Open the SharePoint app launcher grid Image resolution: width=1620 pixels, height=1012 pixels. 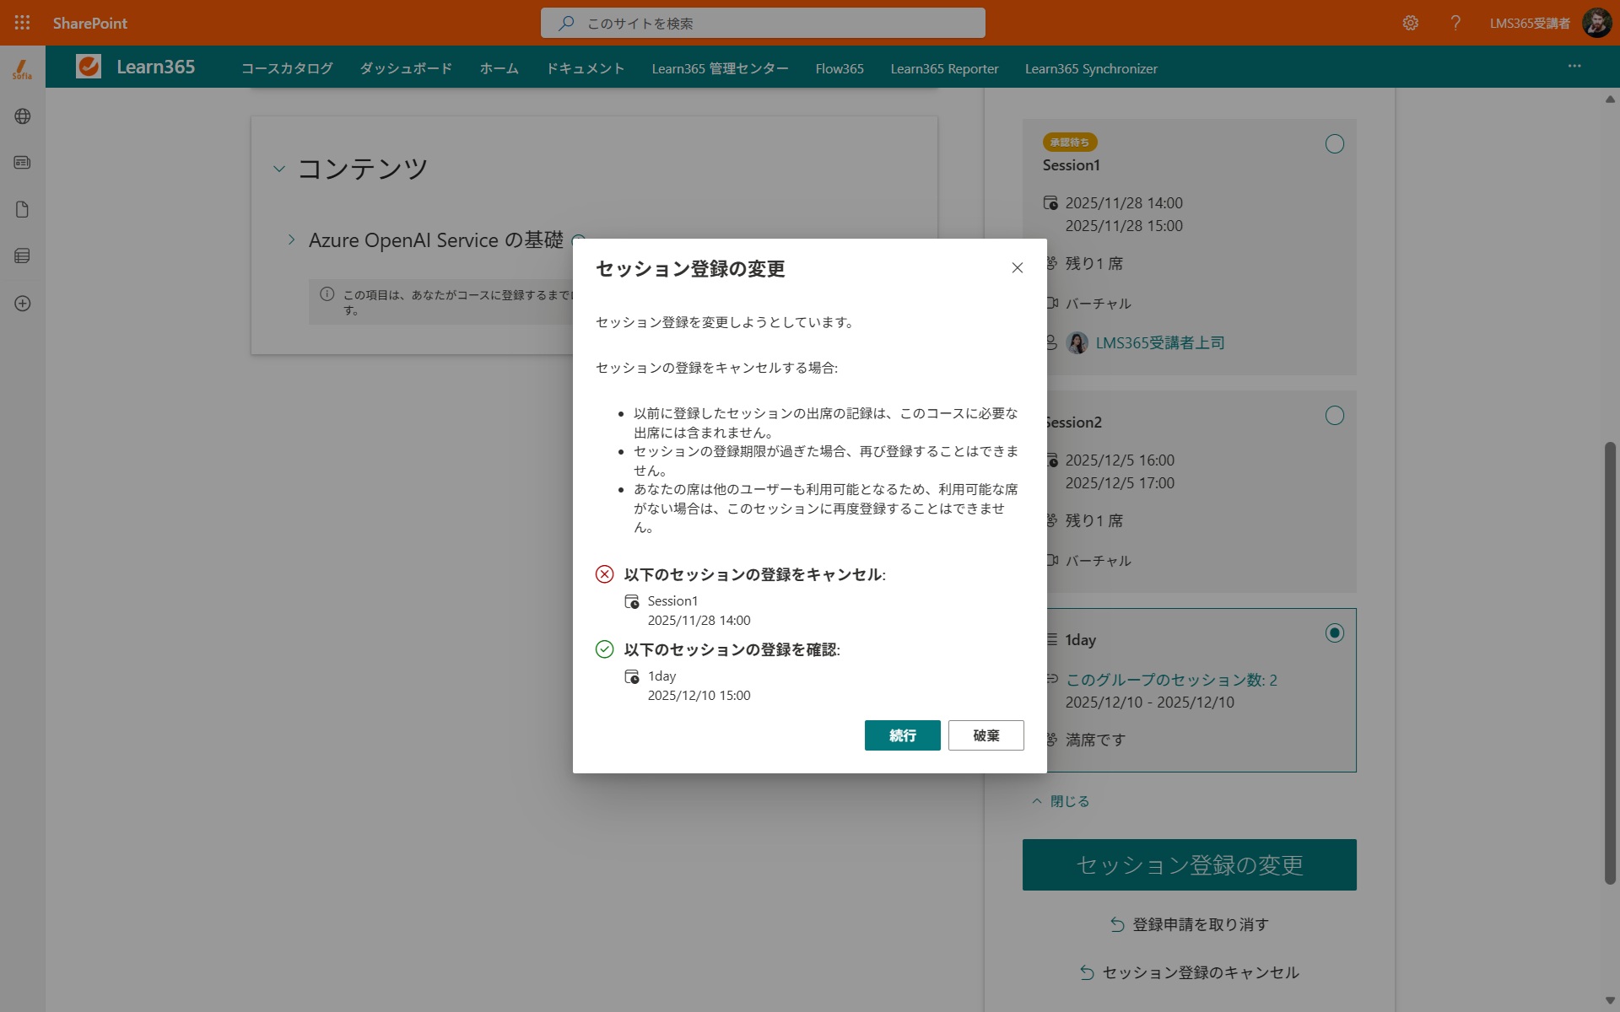click(x=23, y=23)
